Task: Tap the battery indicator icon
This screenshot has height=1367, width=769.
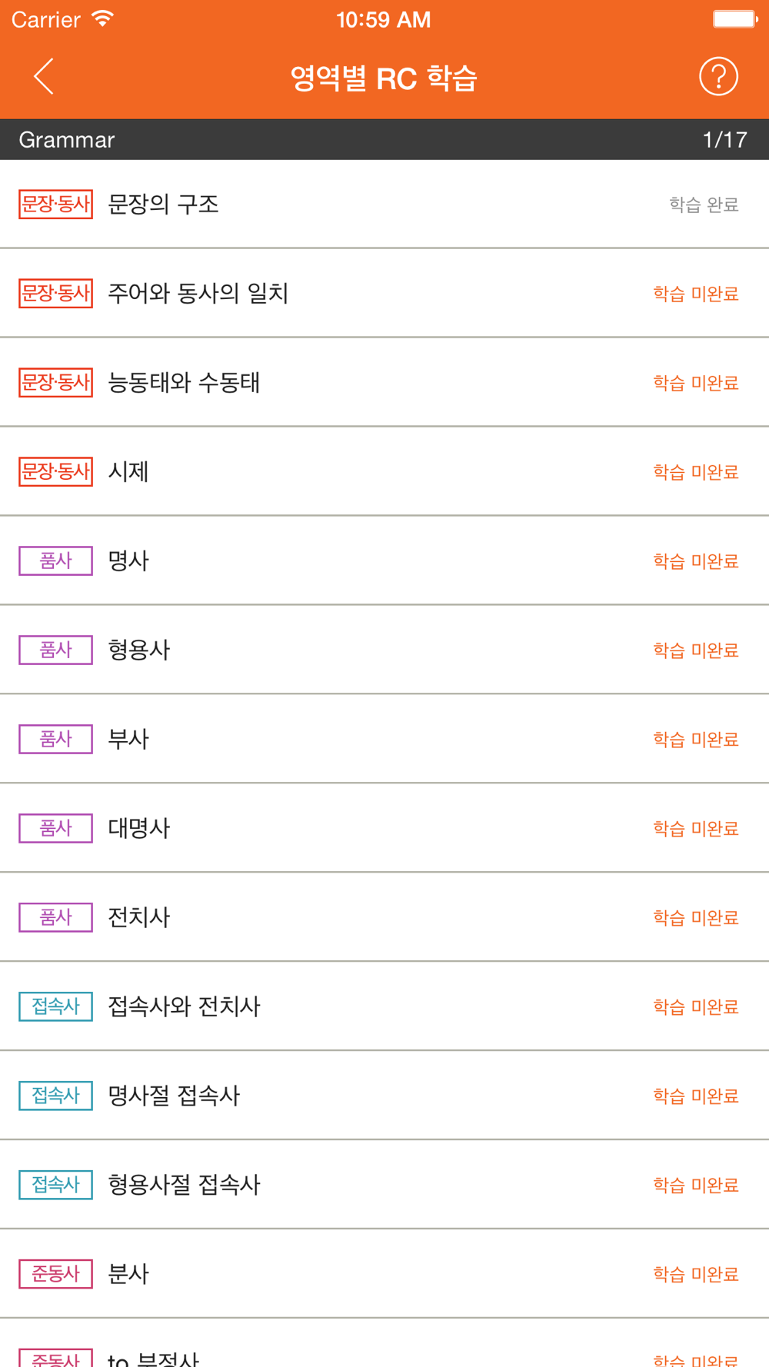Action: point(734,18)
